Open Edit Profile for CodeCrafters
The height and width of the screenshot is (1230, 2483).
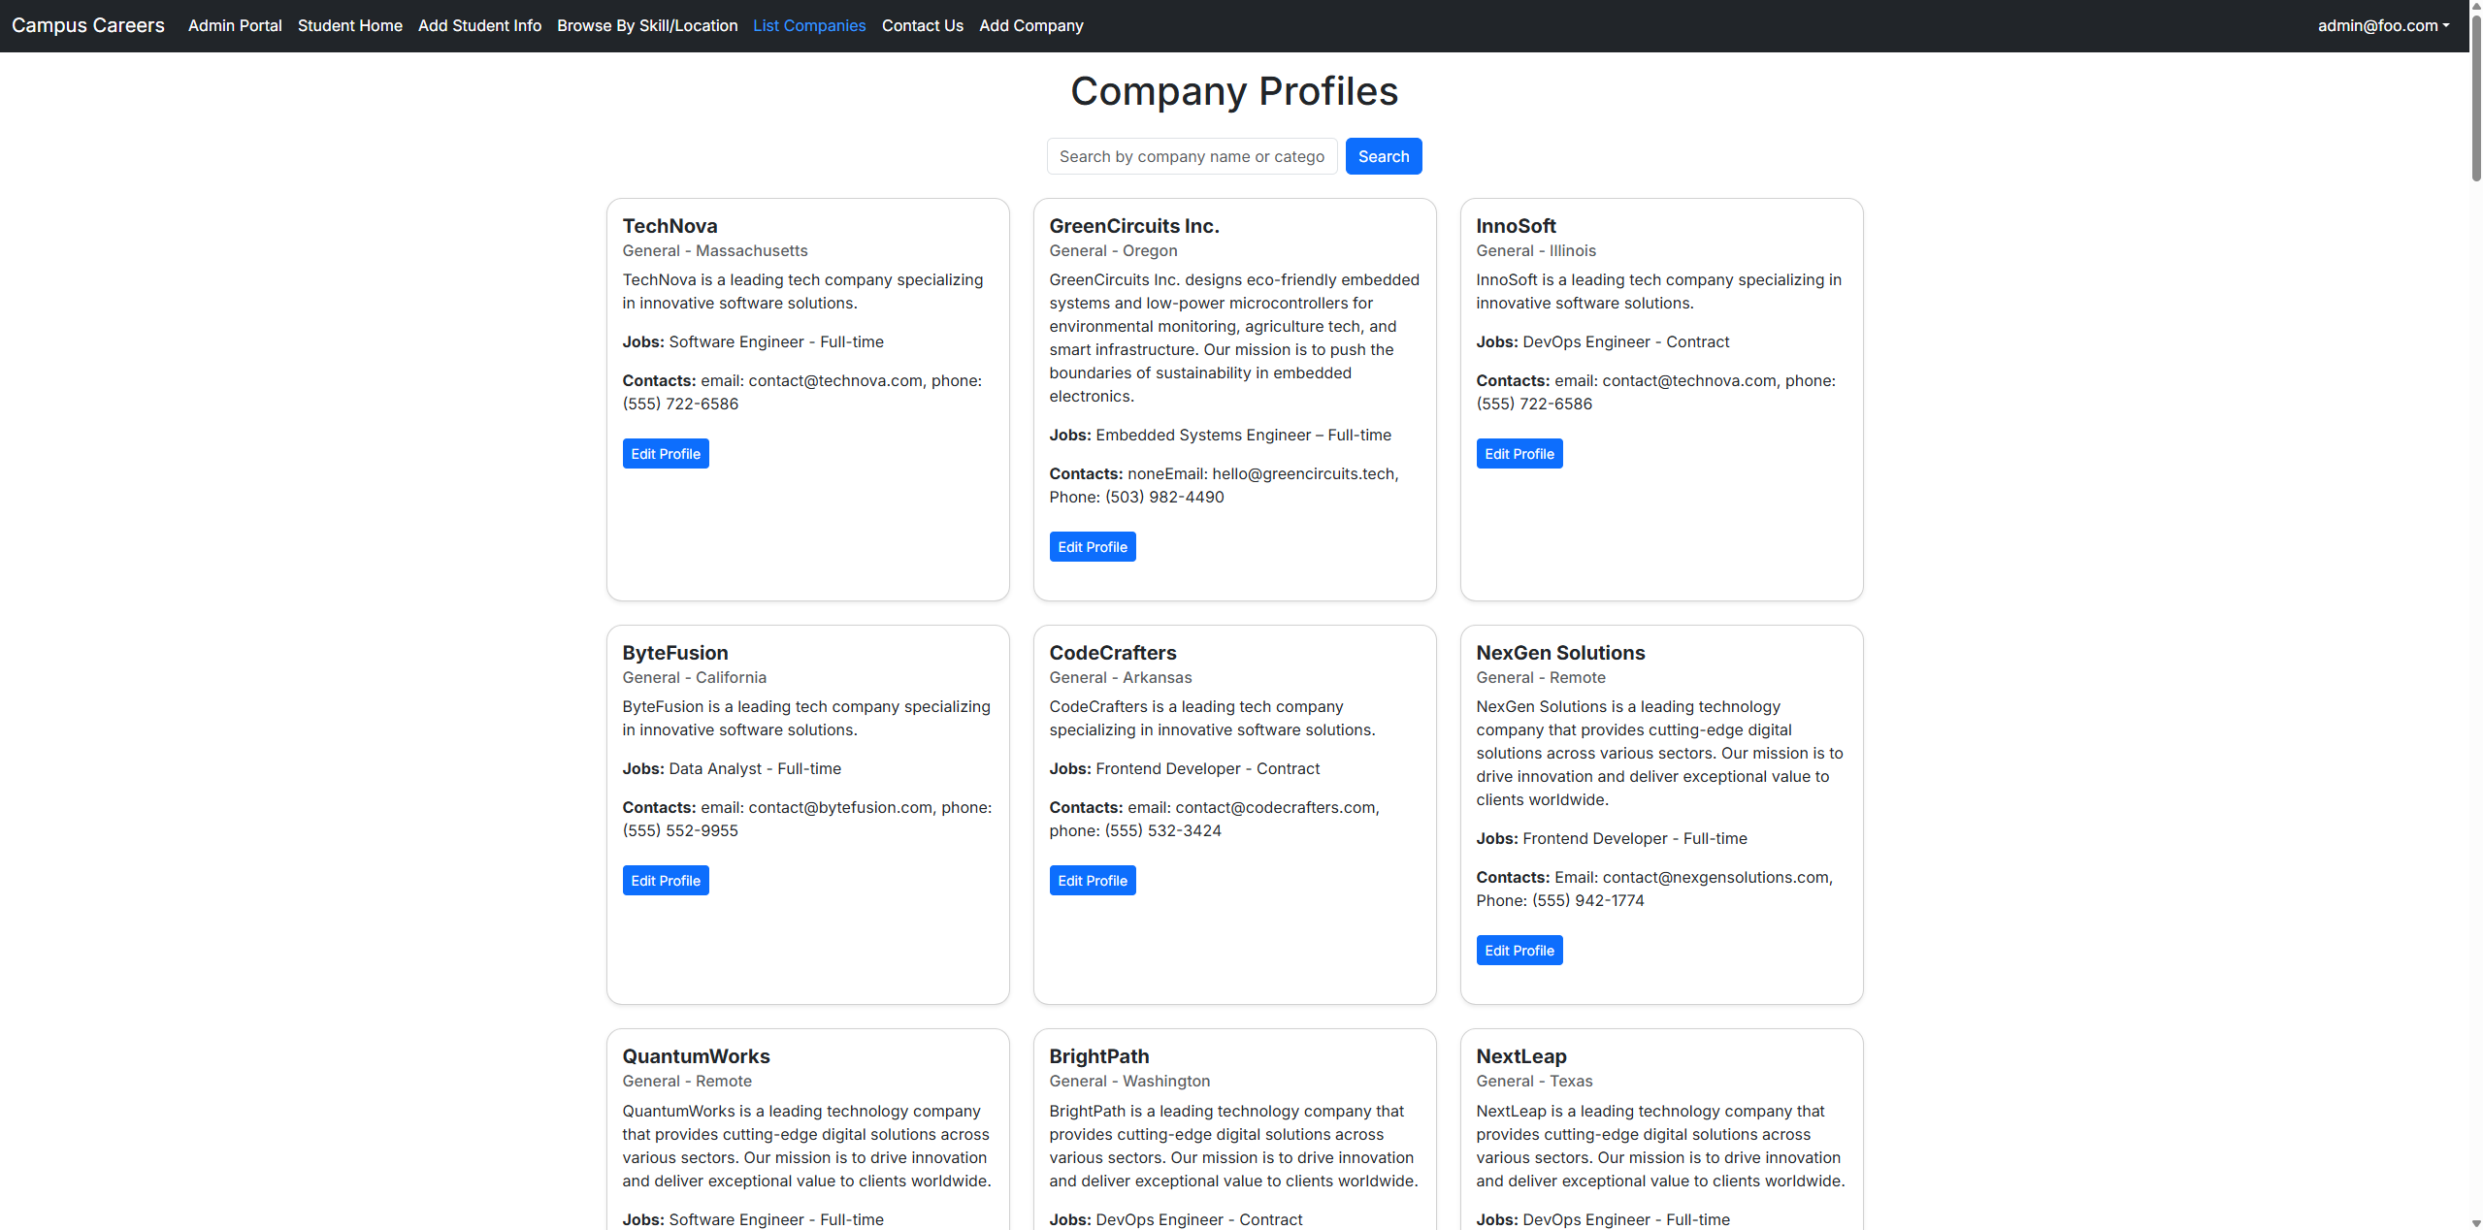click(x=1093, y=881)
